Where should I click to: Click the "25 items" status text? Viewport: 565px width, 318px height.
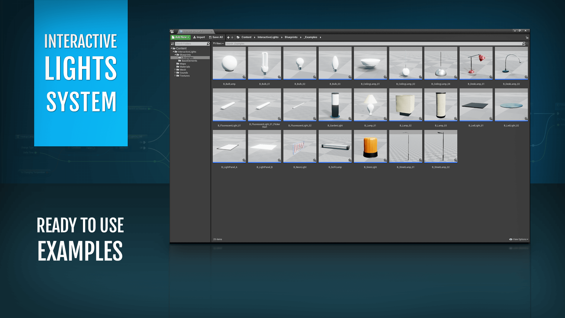pos(218,239)
